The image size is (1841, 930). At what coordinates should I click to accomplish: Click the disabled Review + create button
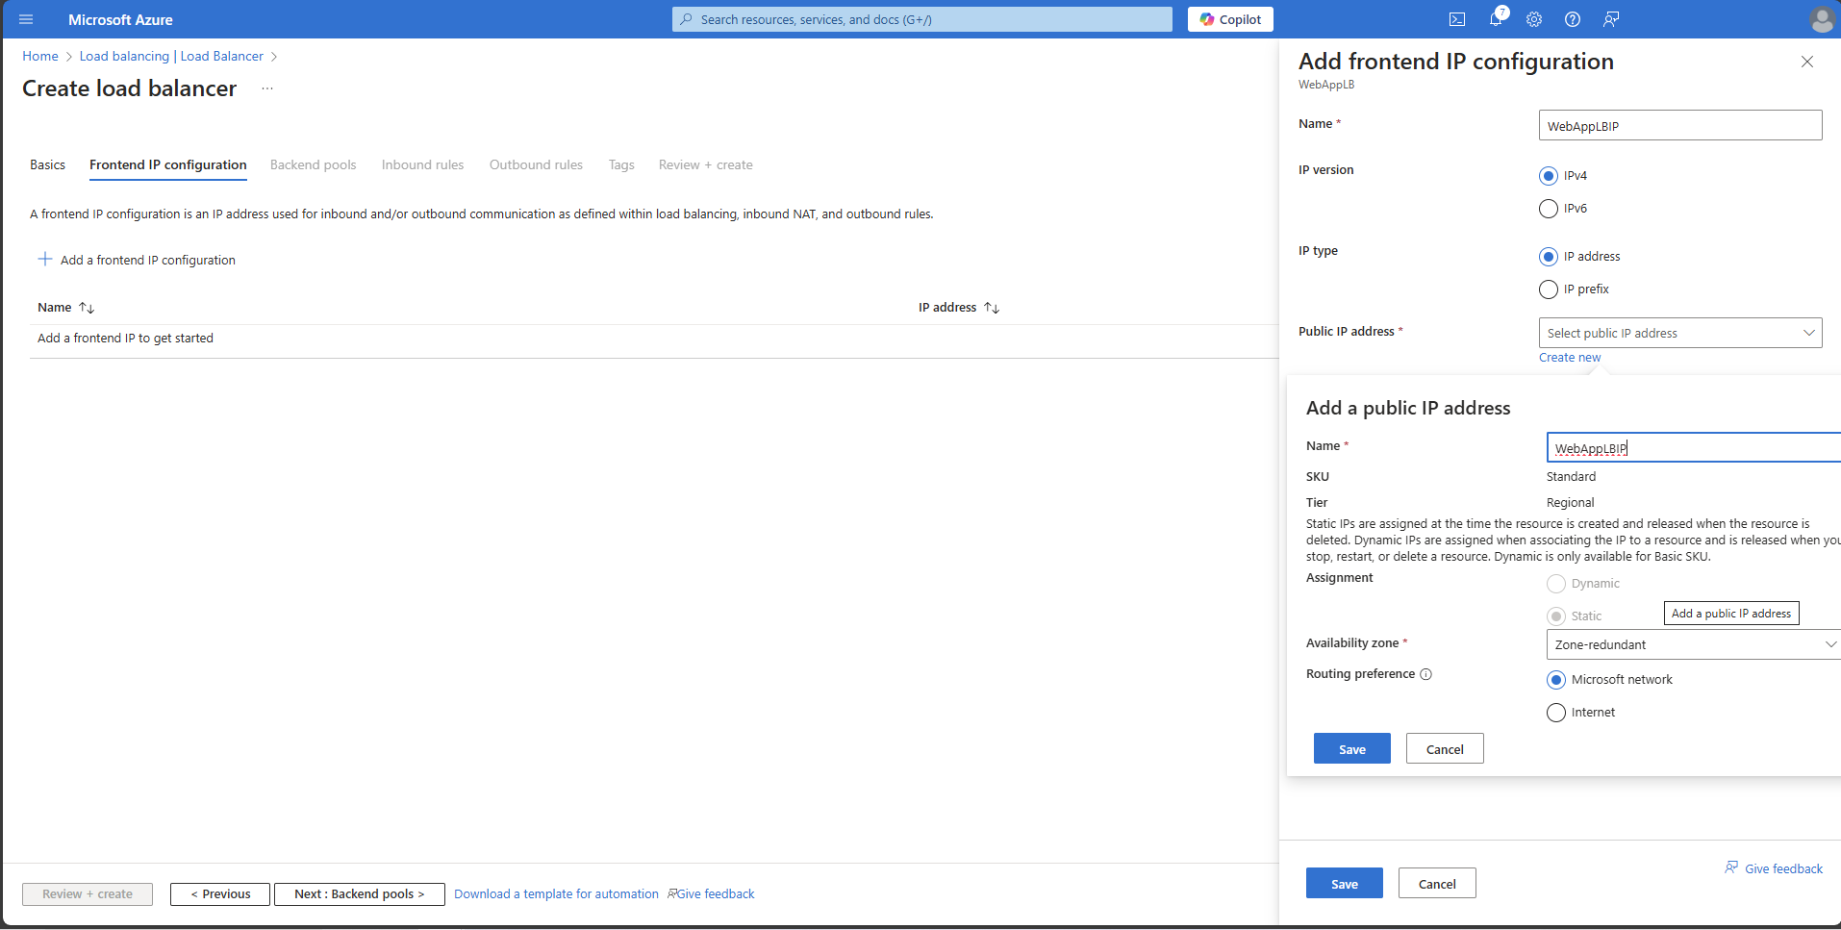click(88, 894)
